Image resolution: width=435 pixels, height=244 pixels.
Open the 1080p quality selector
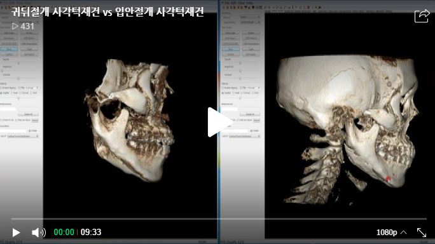click(x=392, y=233)
